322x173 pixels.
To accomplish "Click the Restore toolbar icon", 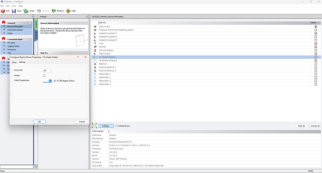I will click(54, 11).
